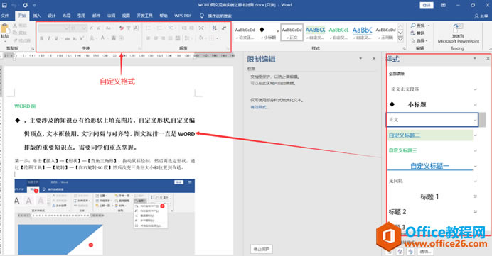Click the Replace (替换) button

click(x=417, y=33)
